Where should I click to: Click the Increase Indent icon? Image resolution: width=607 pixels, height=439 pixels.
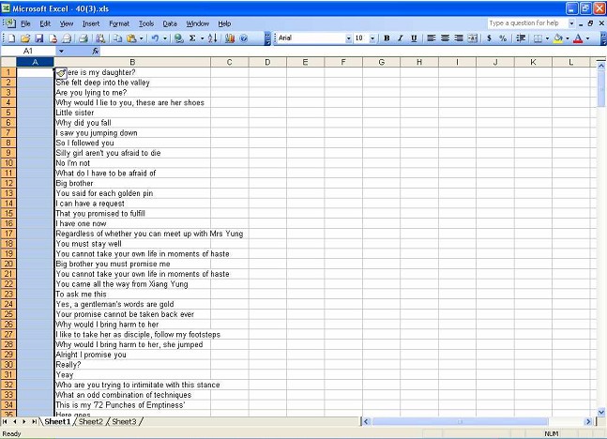[521, 38]
